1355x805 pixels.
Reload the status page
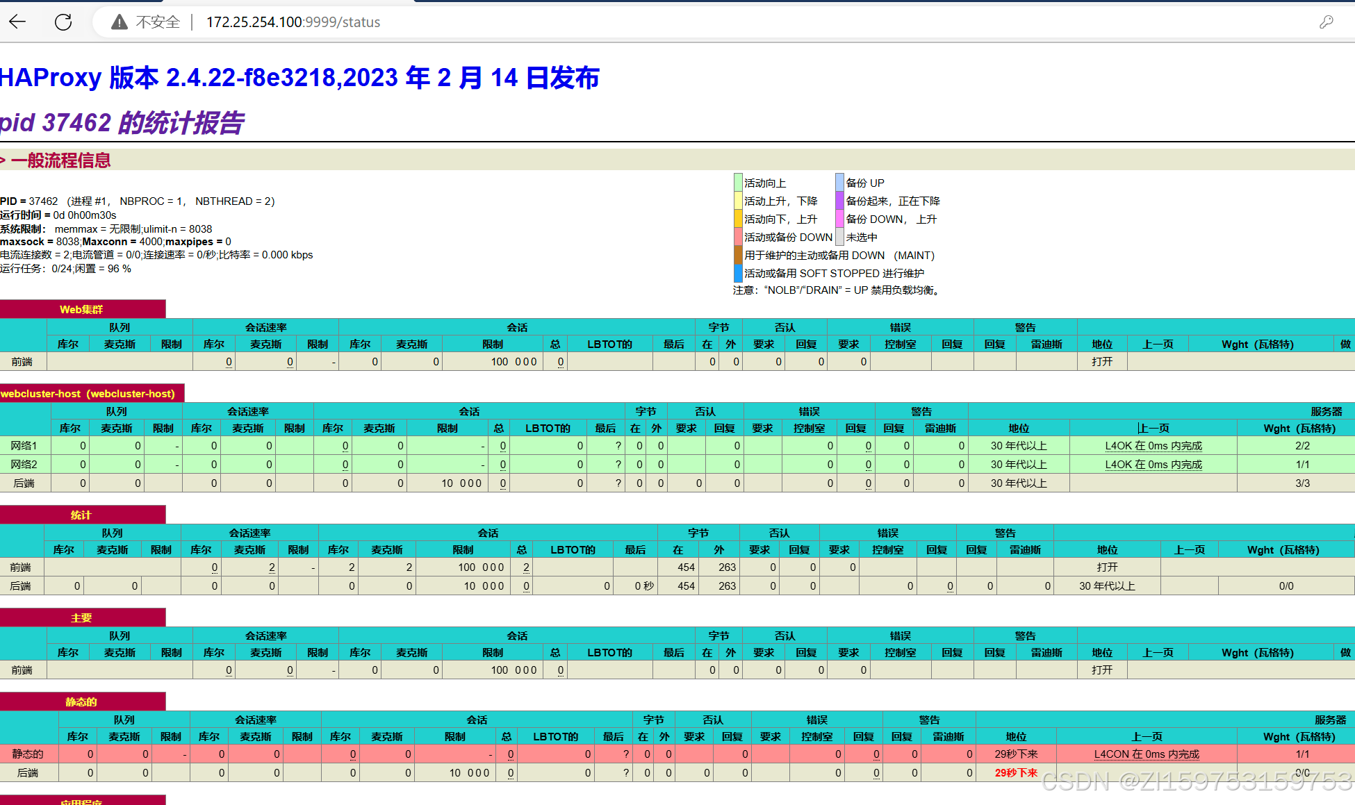63,22
